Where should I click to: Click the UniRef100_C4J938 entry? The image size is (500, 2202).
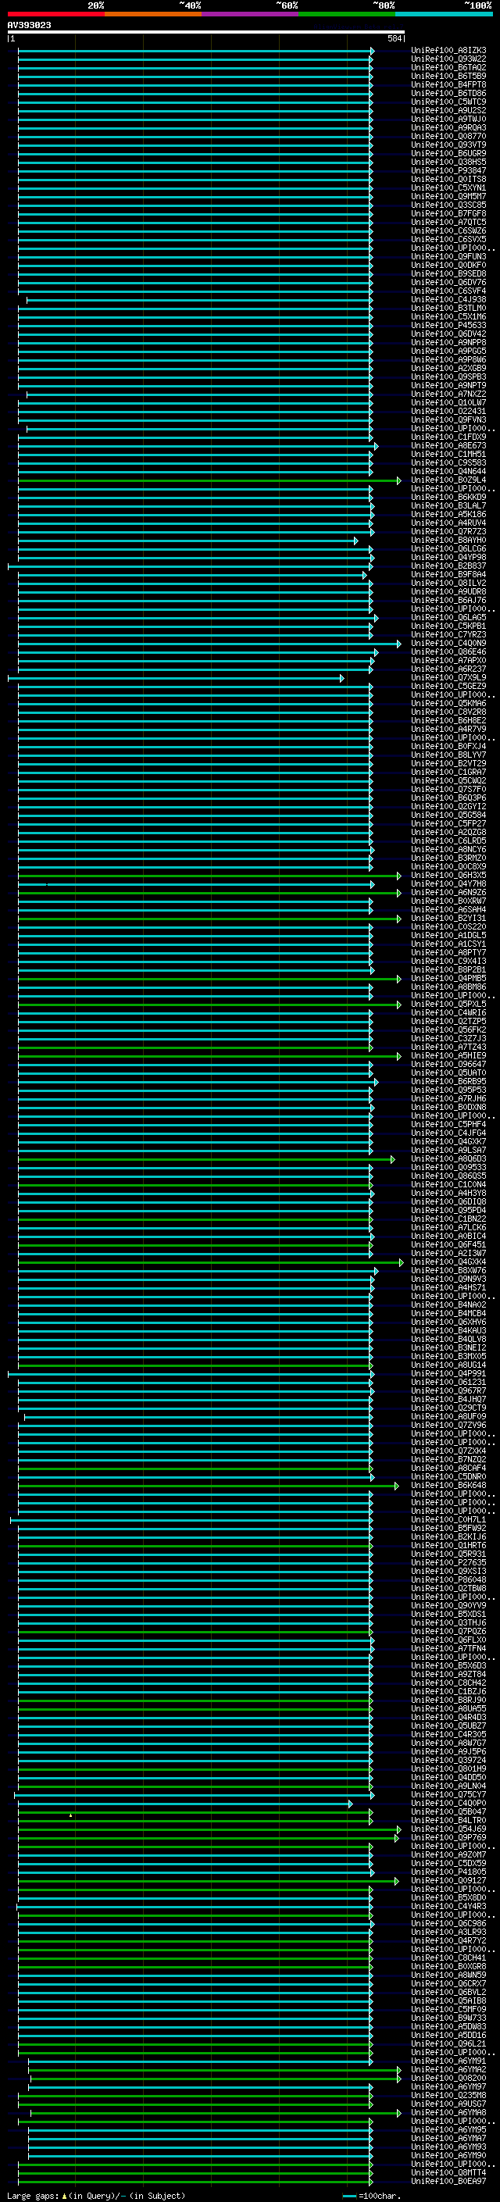448,299
